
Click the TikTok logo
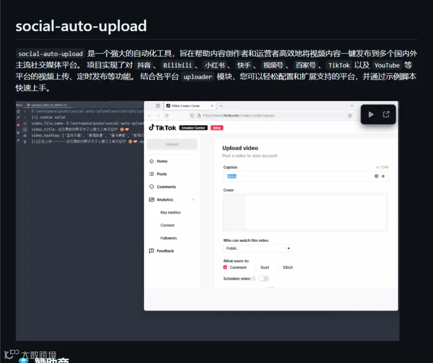163,127
